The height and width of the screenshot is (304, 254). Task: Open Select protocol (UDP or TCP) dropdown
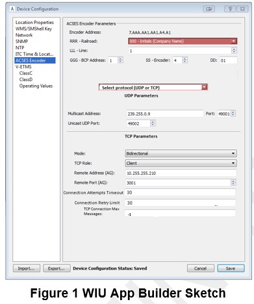click(153, 88)
